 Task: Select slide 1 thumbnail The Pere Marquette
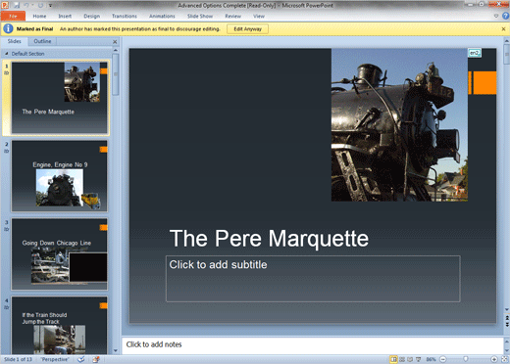click(60, 98)
